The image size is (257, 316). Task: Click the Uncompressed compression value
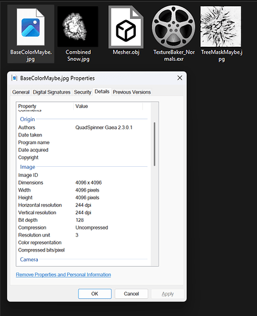92,228
